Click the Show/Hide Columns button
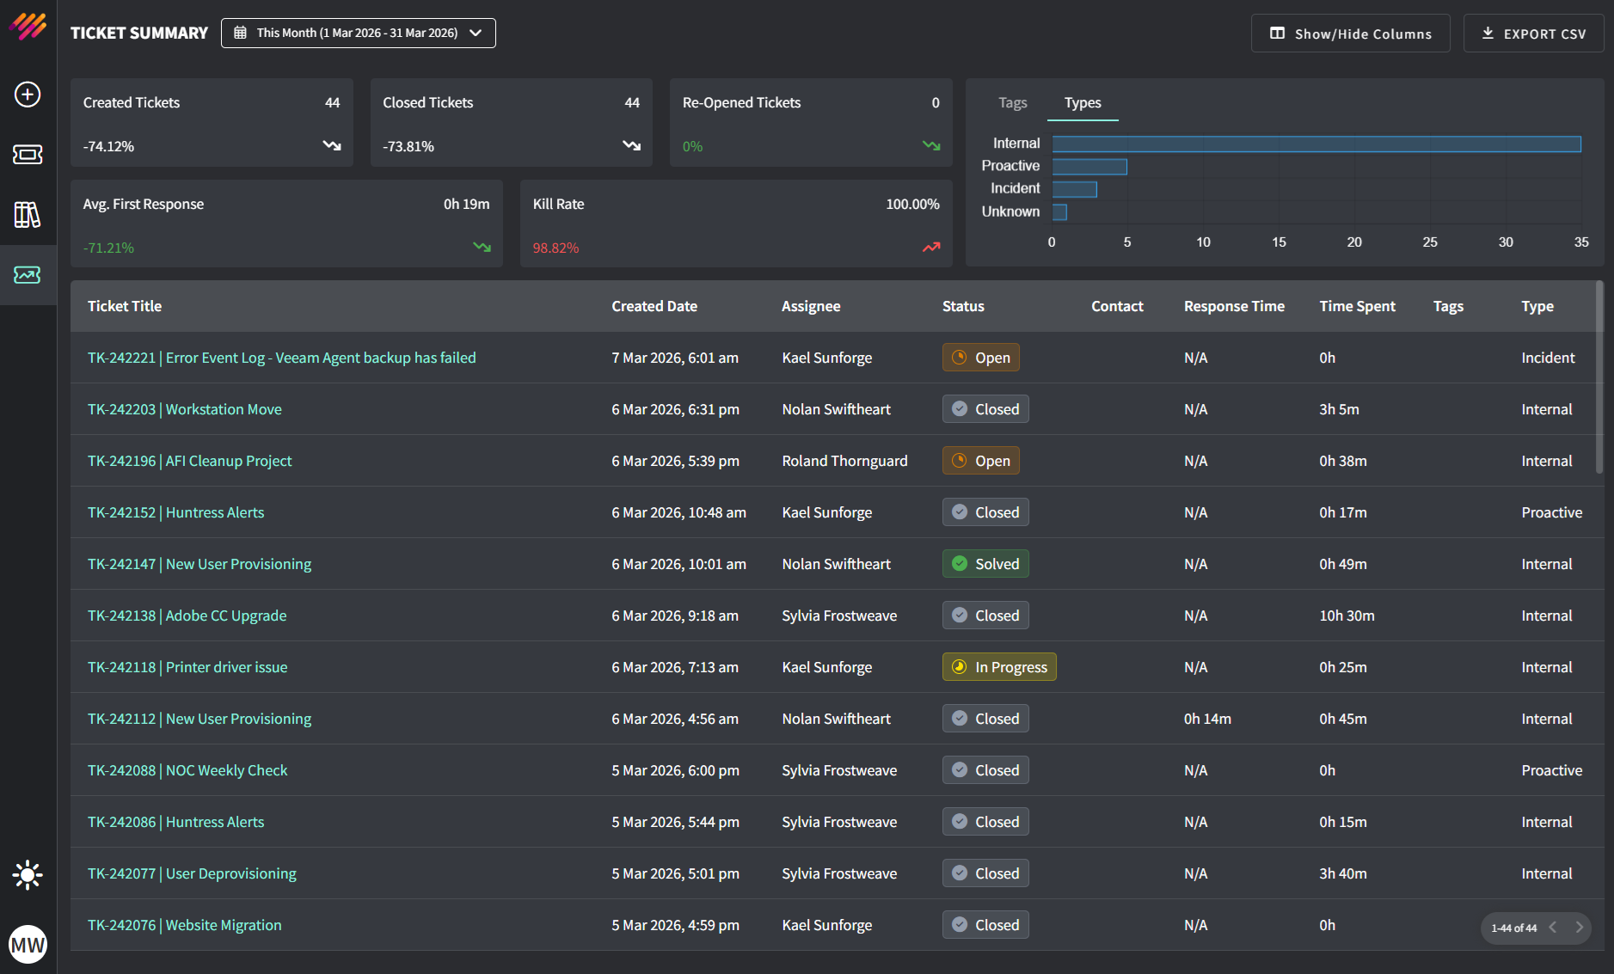Screen dimensions: 1614x974 [x=1350, y=34]
